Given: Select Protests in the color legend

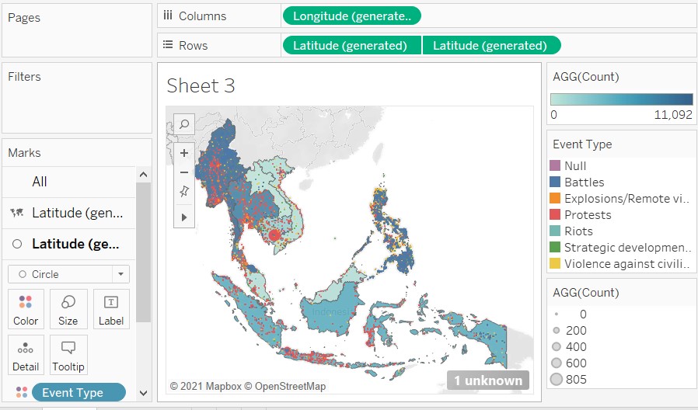Looking at the screenshot, I should coord(588,215).
